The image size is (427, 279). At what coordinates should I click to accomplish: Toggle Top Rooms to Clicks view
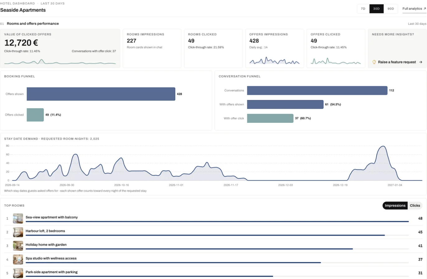click(x=415, y=206)
